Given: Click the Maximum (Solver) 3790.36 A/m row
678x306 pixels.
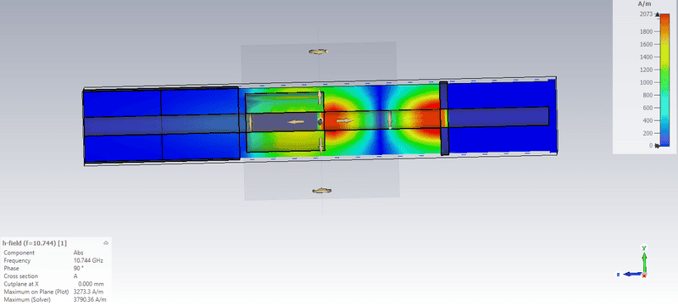Looking at the screenshot, I should [55, 299].
